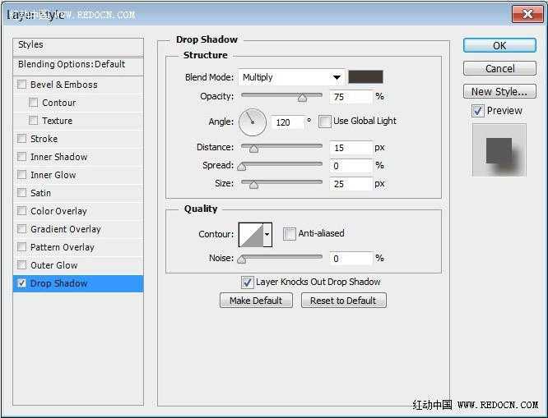Select the Stroke effect label
The width and height of the screenshot is (548, 418).
click(44, 139)
